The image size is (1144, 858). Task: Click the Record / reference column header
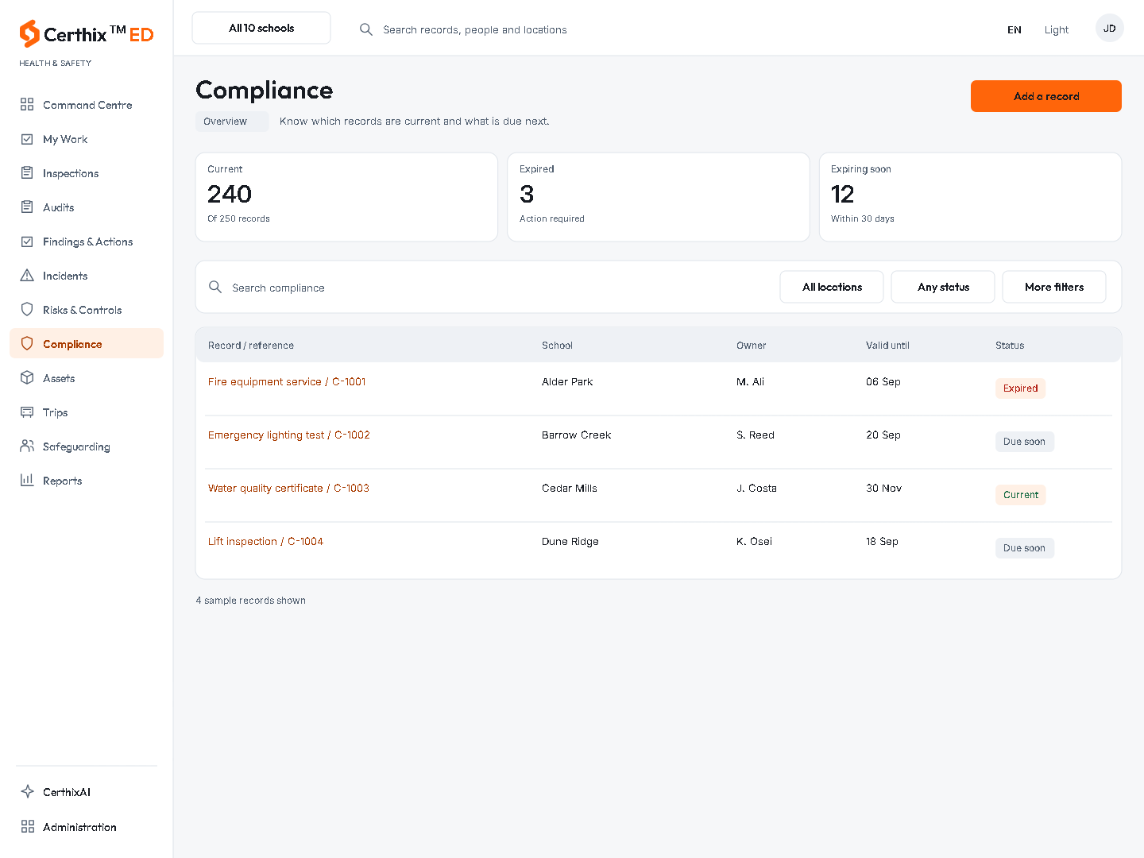tap(251, 346)
